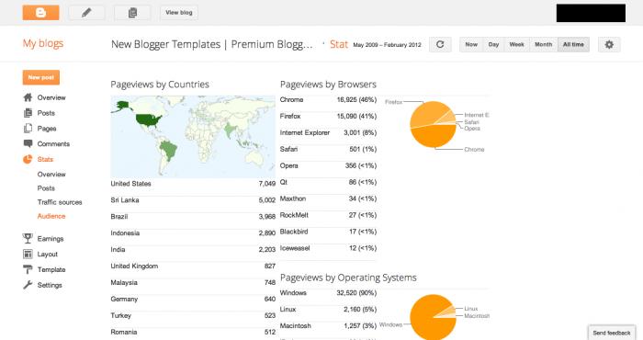This screenshot has width=643, height=340.
Task: Click the Template paint roller icon
Action: [x=28, y=269]
